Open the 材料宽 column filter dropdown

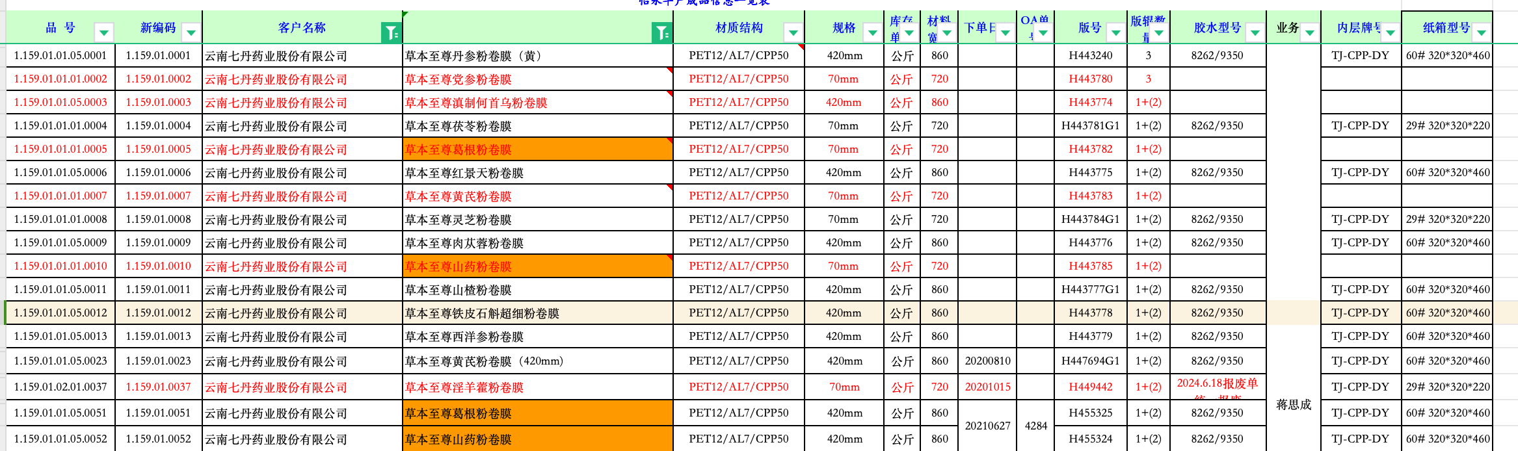pyautogui.click(x=947, y=32)
